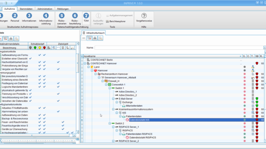Collapse the E-Mail-Server node

point(113,99)
